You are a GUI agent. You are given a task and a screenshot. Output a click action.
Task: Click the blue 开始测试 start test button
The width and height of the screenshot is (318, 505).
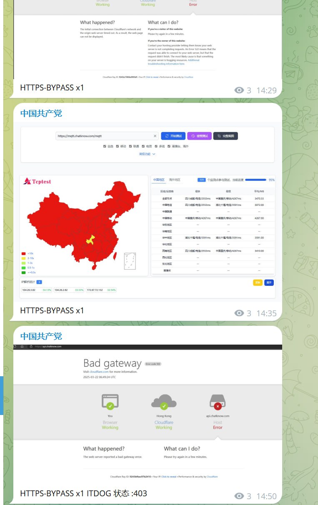coord(173,136)
